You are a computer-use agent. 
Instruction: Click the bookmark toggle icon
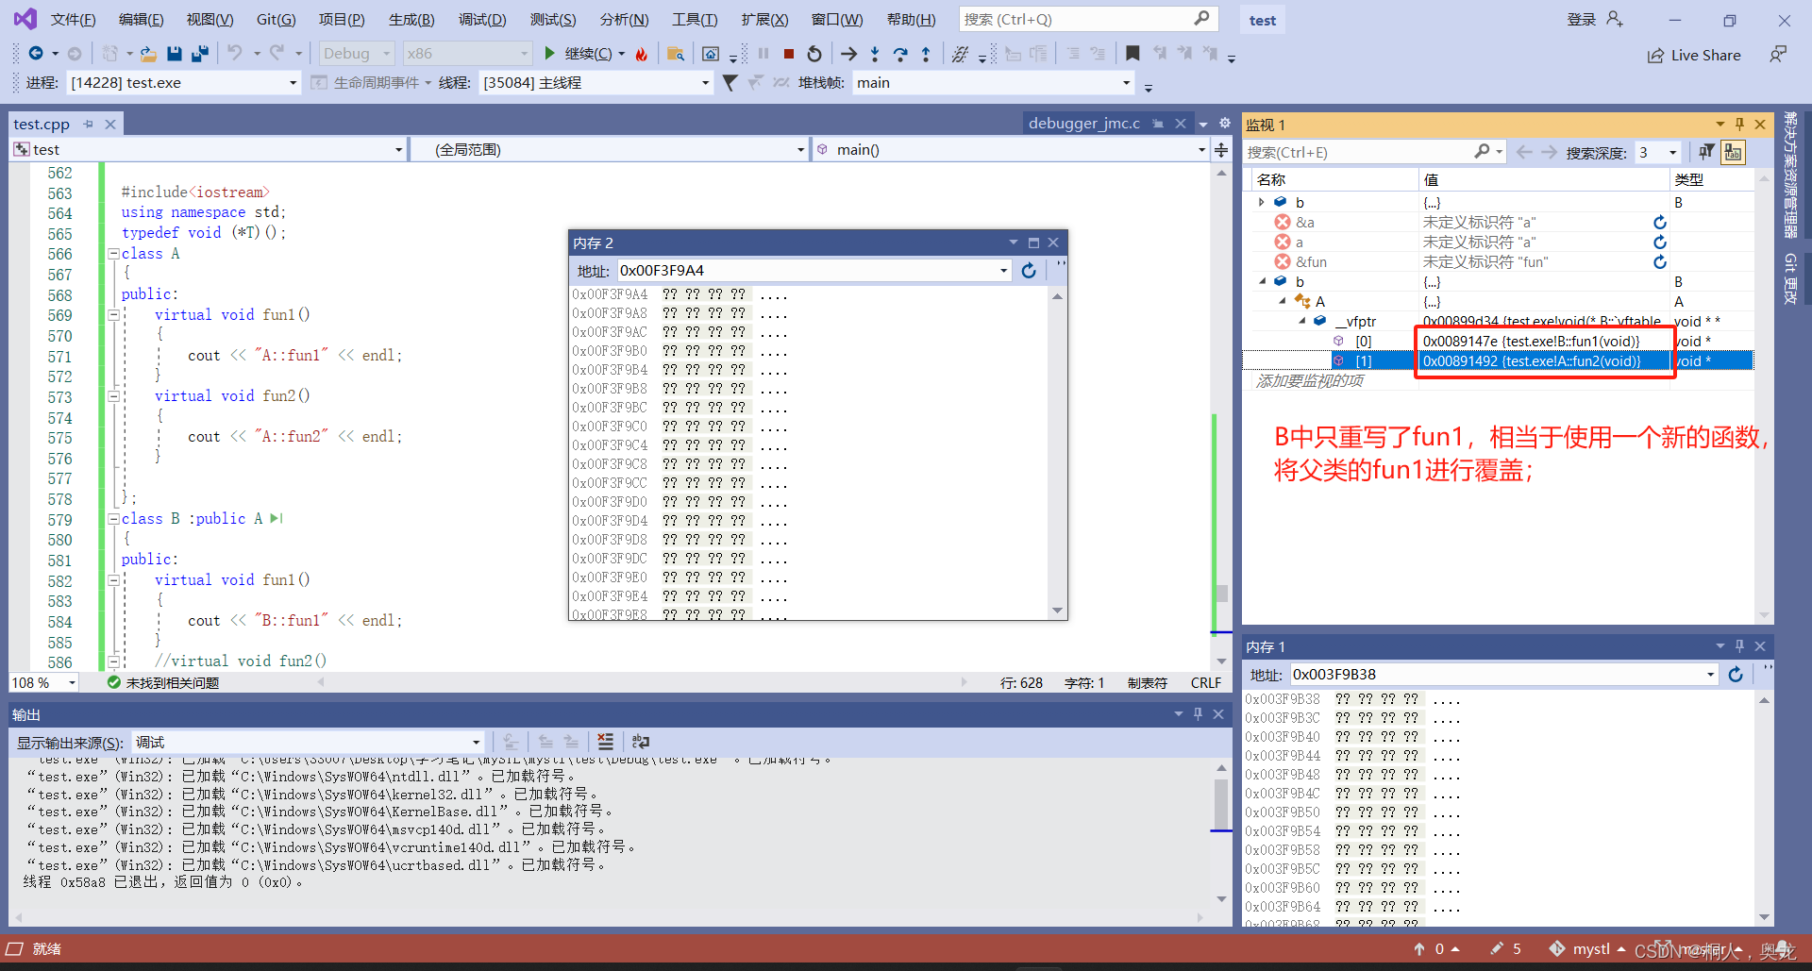[1132, 54]
